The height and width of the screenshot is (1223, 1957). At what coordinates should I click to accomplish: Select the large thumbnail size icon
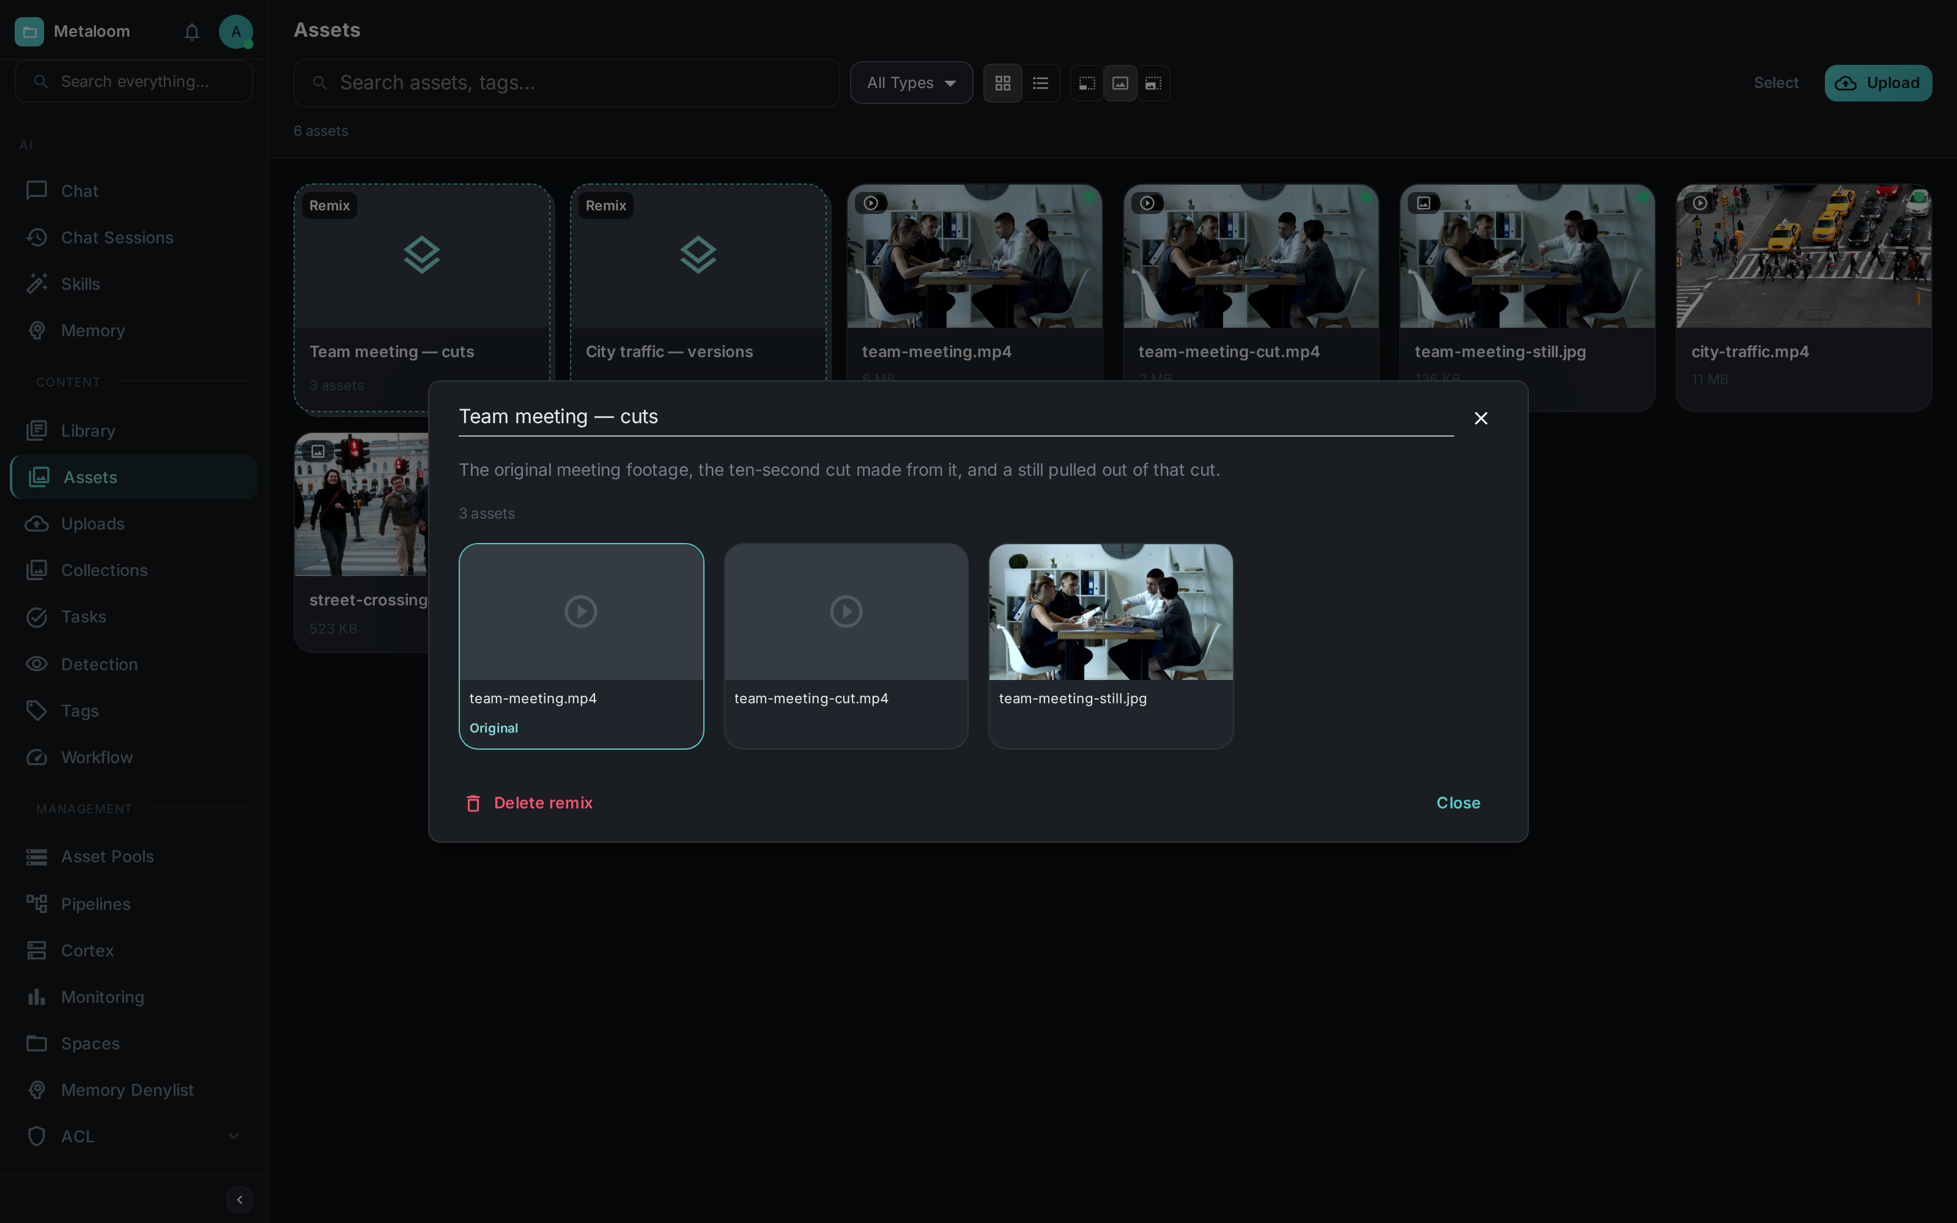coord(1153,83)
